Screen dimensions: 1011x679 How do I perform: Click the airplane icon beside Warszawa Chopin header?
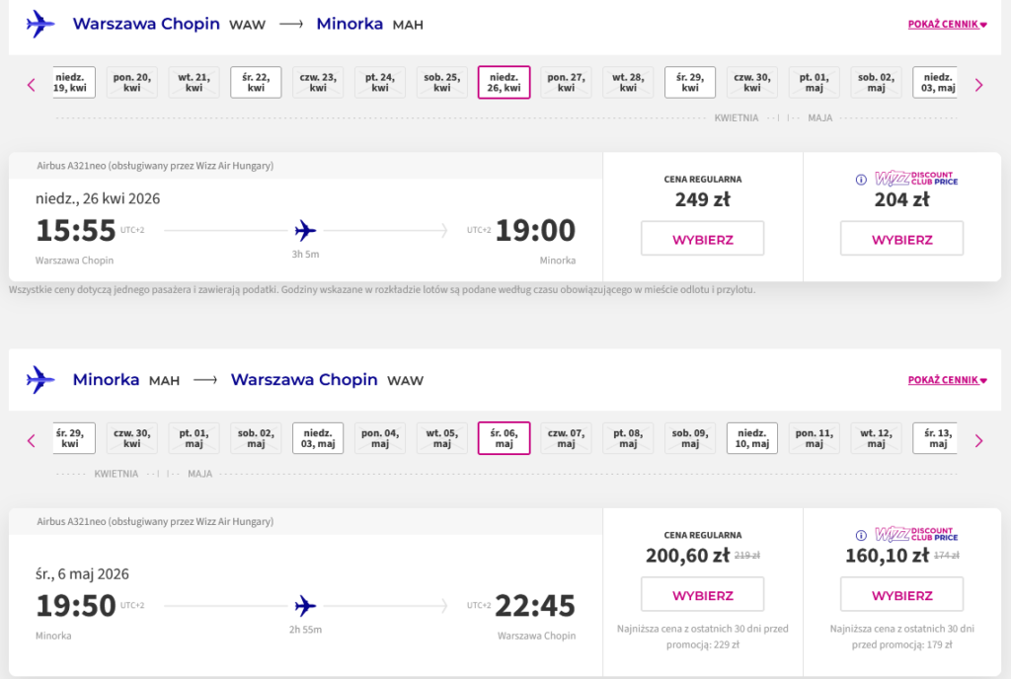(40, 24)
